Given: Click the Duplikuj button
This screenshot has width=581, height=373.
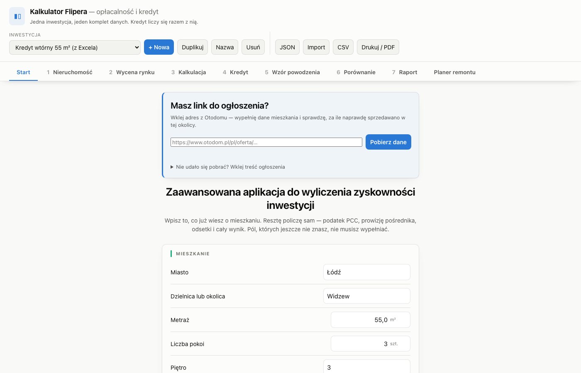Looking at the screenshot, I should 193,47.
